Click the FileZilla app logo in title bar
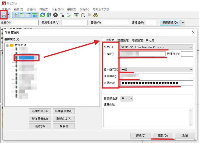Image resolution: width=199 pixels, height=143 pixels. click(4, 3)
